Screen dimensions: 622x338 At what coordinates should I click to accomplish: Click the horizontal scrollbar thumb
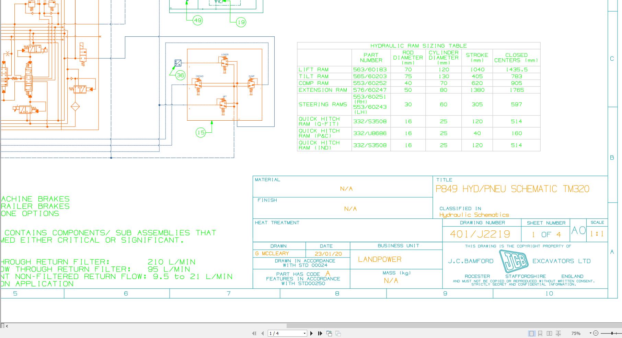[454, 326]
